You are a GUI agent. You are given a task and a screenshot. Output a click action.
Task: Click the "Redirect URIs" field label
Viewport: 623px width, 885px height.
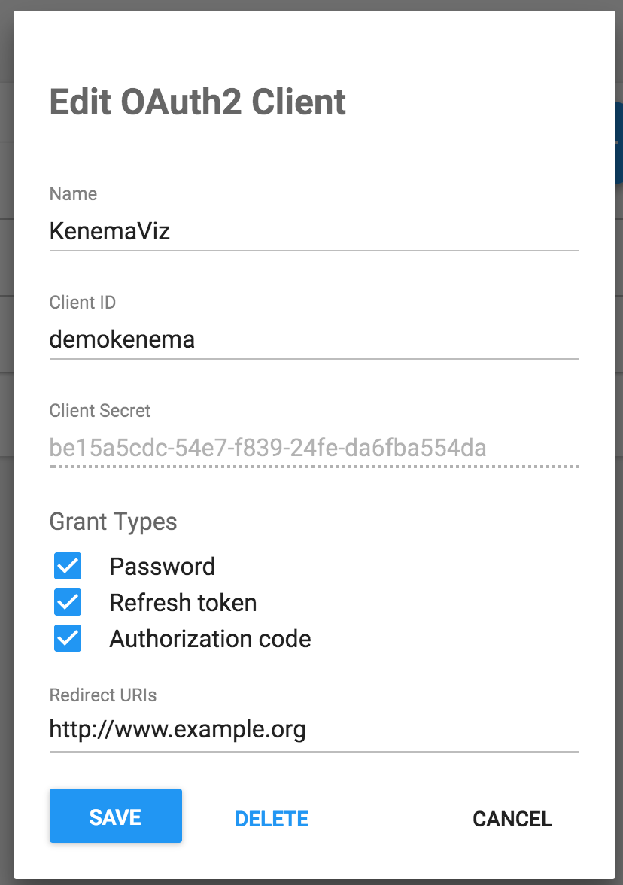(103, 695)
